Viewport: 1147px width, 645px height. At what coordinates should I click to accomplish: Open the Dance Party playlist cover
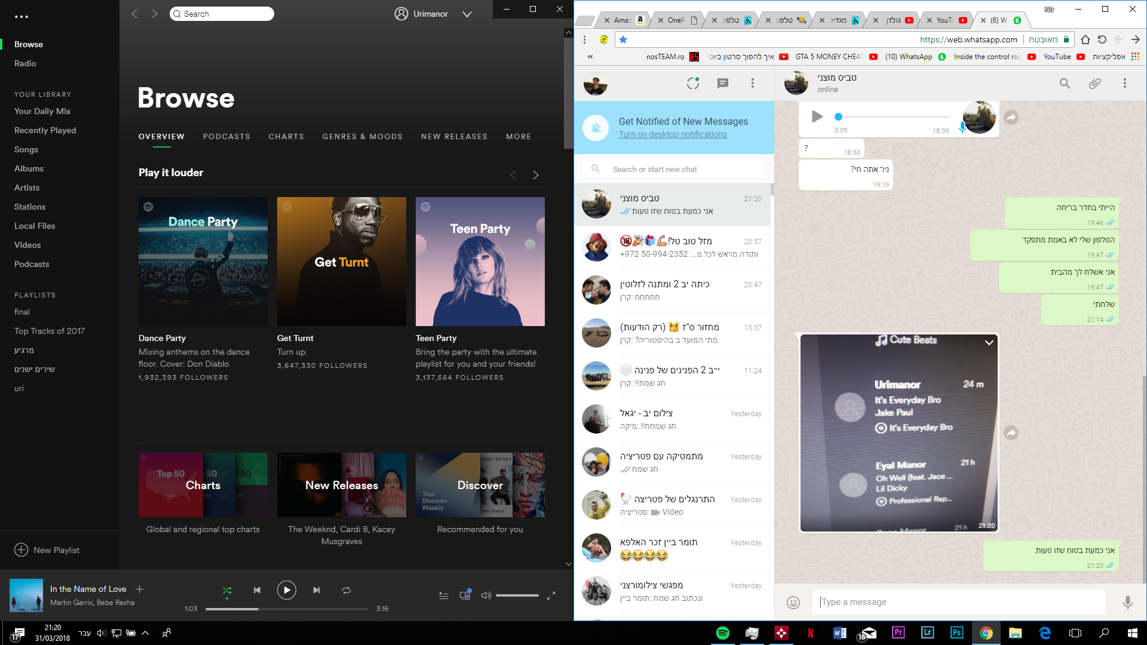[x=203, y=262]
